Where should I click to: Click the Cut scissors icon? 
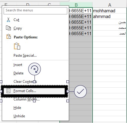coord(8,19)
